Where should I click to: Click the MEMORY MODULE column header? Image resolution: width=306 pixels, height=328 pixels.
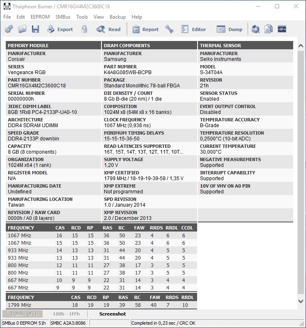53,46
